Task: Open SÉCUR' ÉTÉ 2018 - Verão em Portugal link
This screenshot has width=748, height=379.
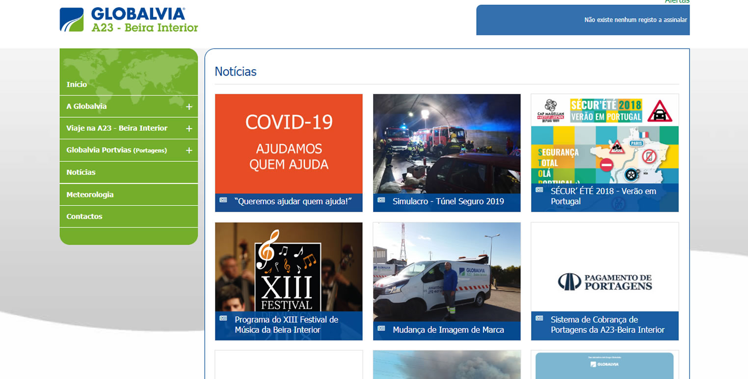Action: coord(603,196)
